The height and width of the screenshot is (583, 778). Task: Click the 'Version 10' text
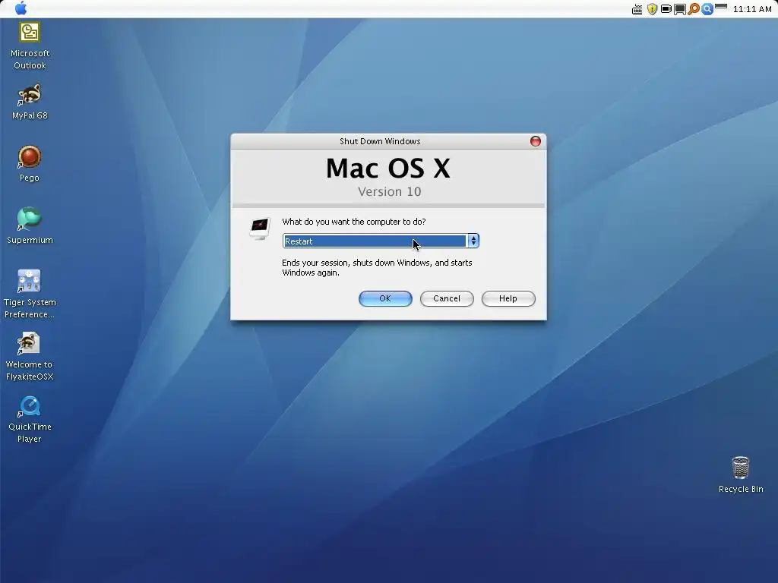click(390, 191)
